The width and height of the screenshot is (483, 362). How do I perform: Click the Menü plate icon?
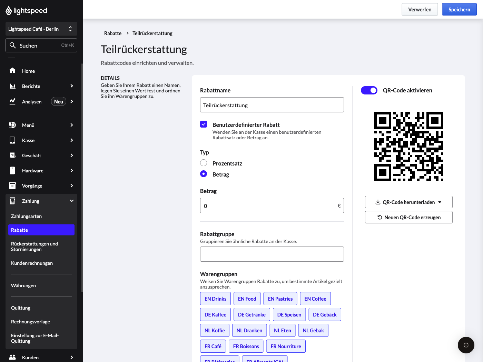[12, 125]
